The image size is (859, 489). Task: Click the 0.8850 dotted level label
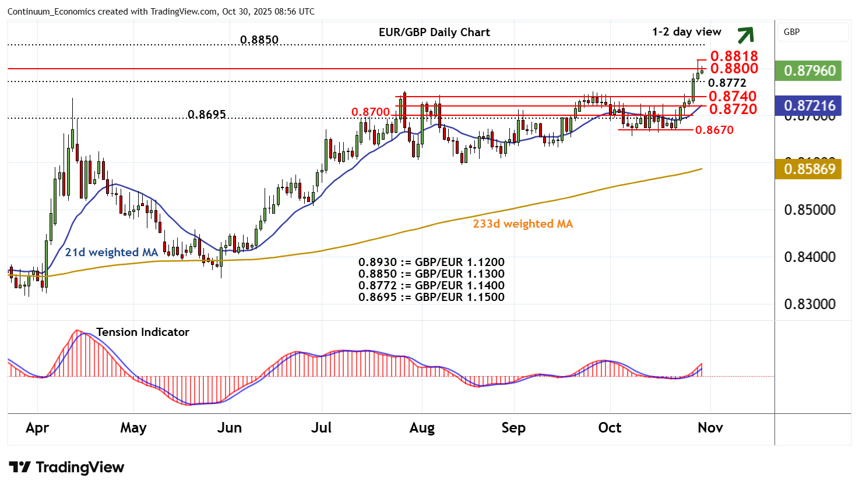pos(259,40)
